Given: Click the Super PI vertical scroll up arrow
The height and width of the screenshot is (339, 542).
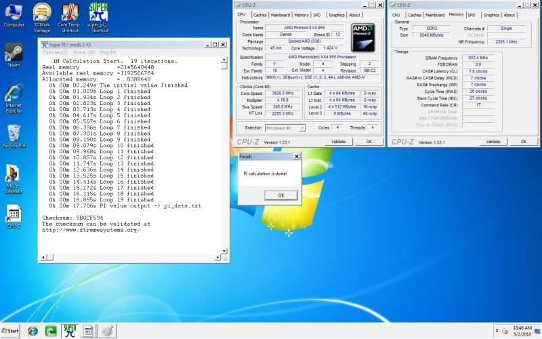Looking at the screenshot, I should coord(224,60).
